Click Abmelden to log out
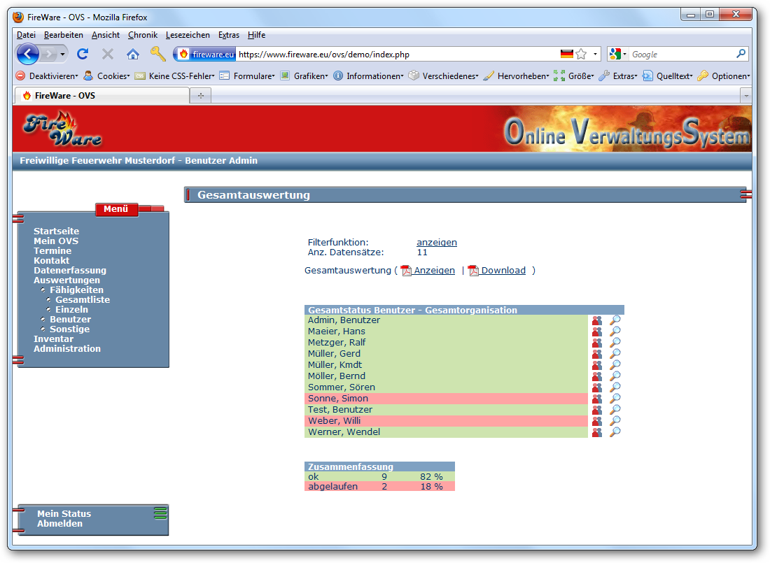 (59, 524)
